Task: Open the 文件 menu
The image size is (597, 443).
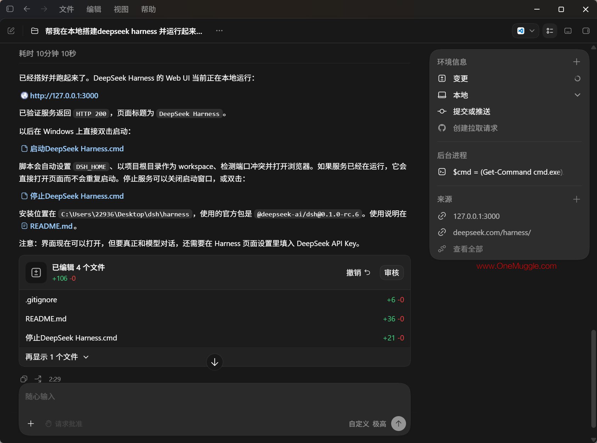Action: (x=67, y=9)
